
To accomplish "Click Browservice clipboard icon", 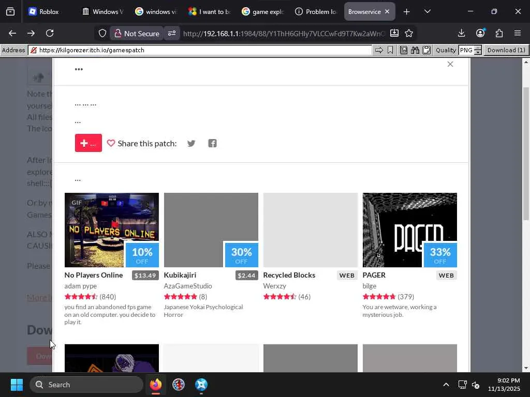I will (426, 50).
